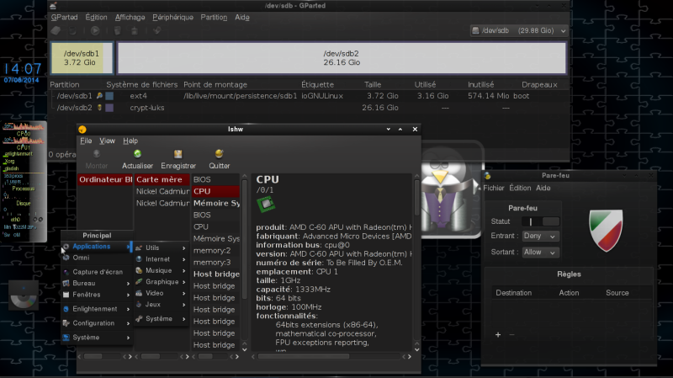
Task: Open the Entrant policy dropdown
Action: pos(539,237)
